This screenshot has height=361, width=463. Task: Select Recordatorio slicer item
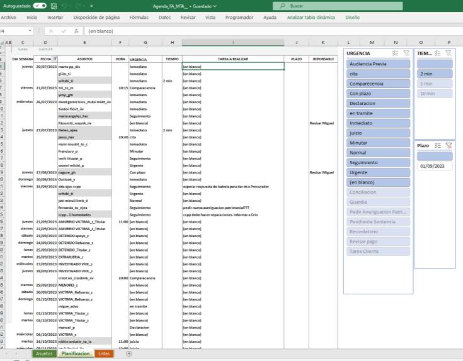(378, 231)
